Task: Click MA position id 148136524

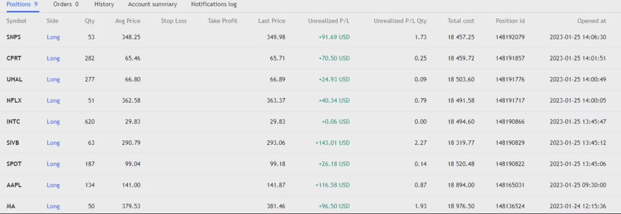Action: click(510, 206)
